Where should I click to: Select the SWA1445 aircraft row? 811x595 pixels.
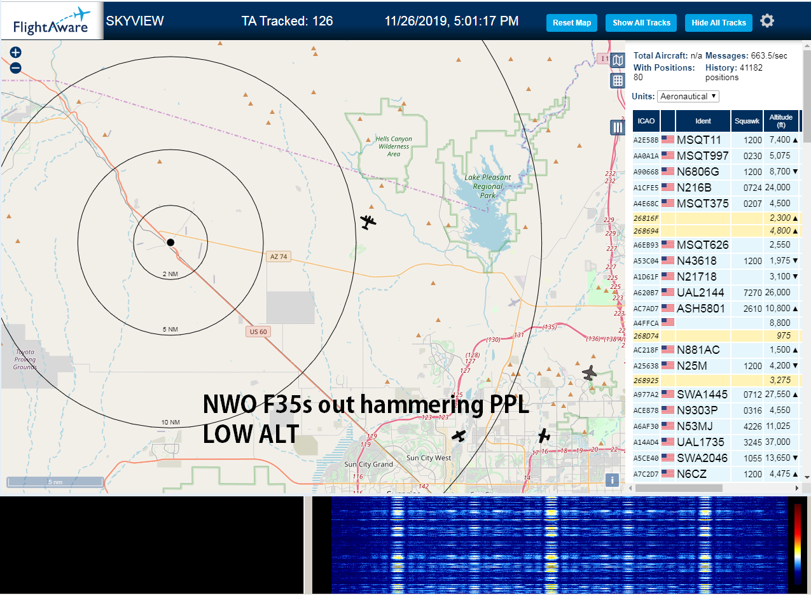(x=716, y=395)
